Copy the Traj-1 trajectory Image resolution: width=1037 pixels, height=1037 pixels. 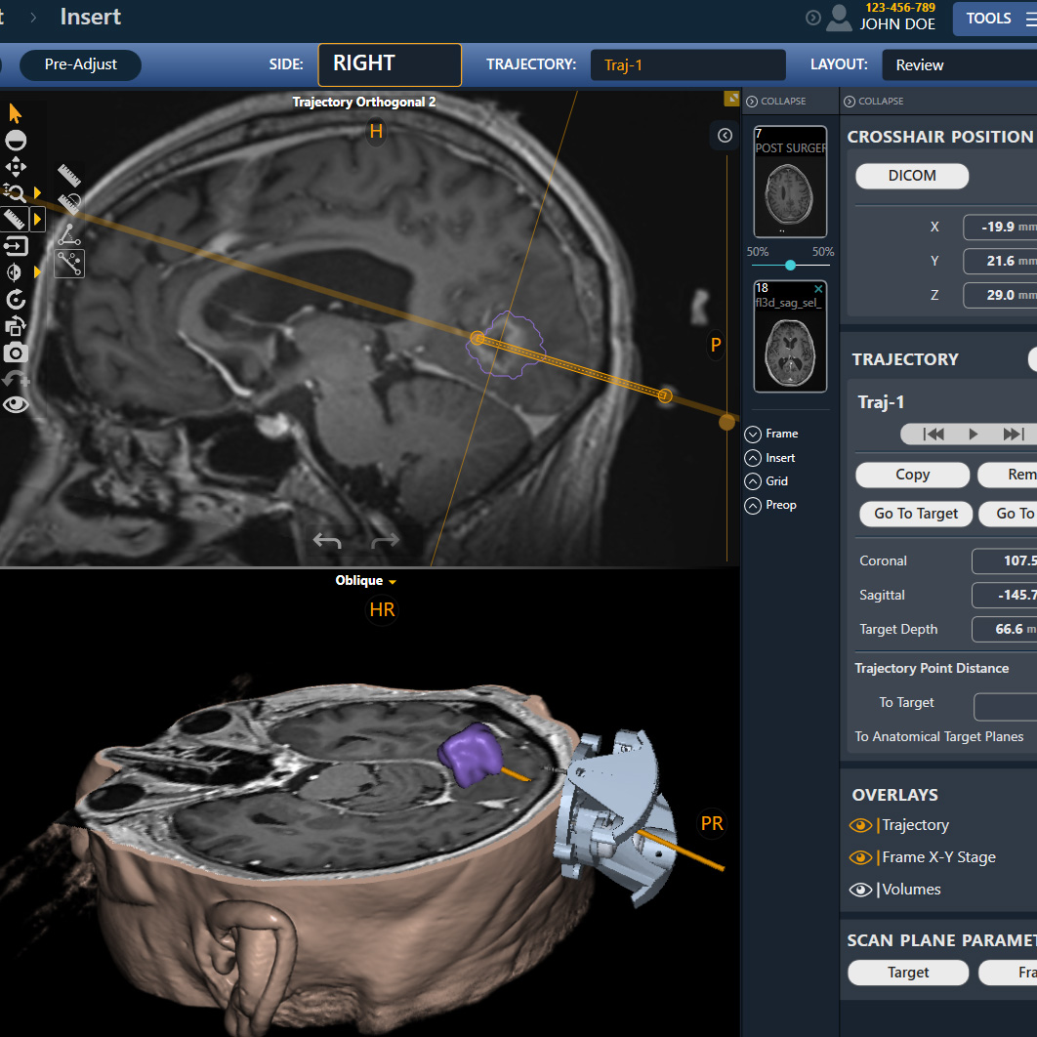(x=912, y=475)
